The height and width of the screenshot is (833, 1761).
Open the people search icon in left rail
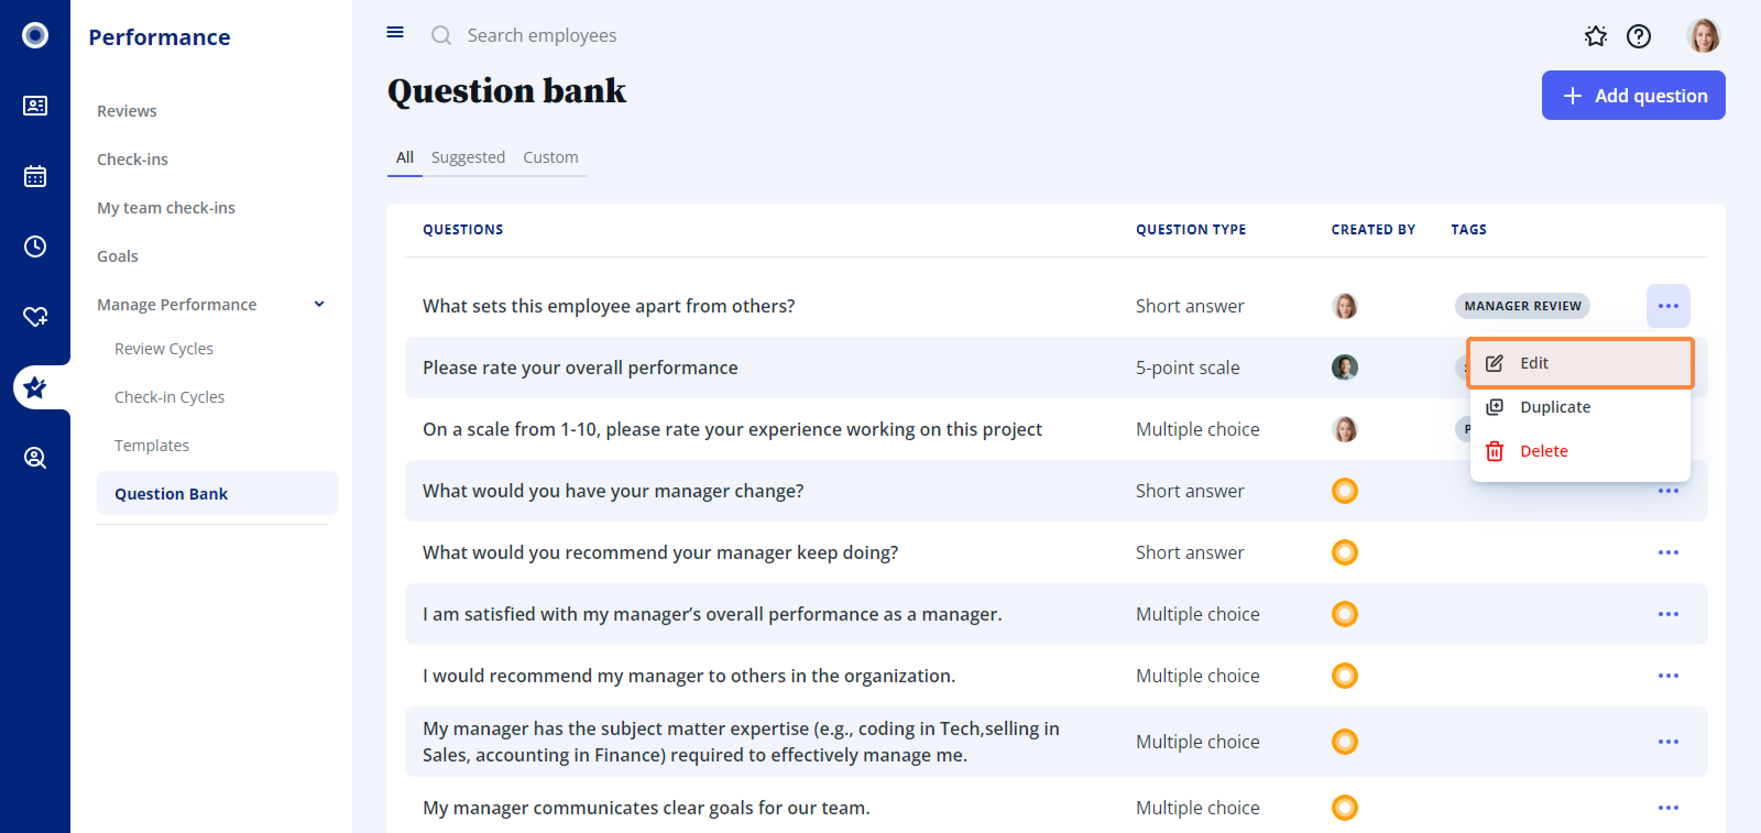tap(35, 457)
